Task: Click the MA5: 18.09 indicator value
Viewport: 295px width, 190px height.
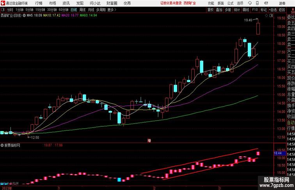Action: tap(34, 16)
